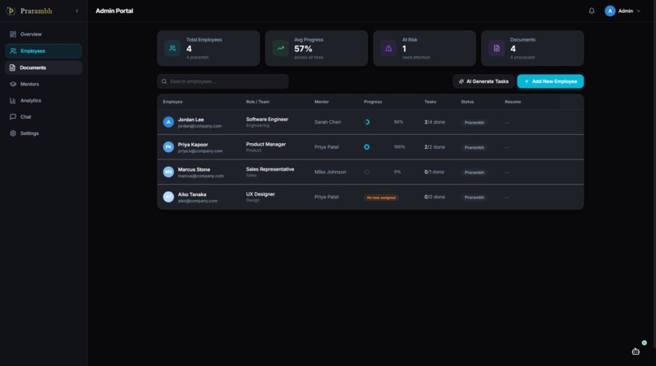The width and height of the screenshot is (656, 366).
Task: Click the notification bell icon
Action: [x=592, y=11]
